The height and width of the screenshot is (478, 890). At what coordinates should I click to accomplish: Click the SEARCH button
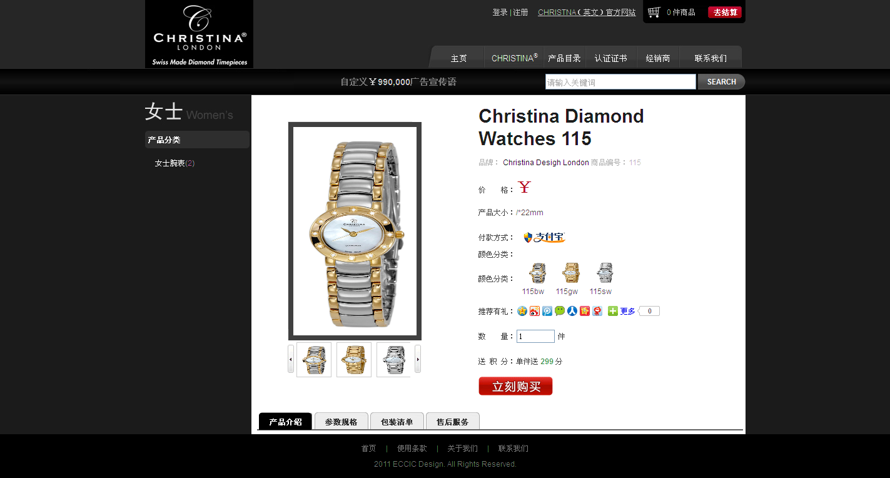(x=721, y=82)
